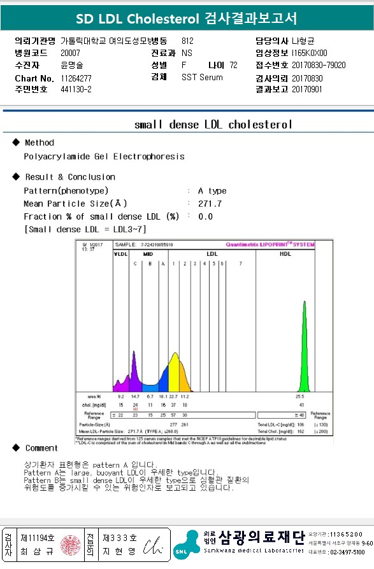Click the Method diamond bullet
The image size is (374, 569).
16,143
